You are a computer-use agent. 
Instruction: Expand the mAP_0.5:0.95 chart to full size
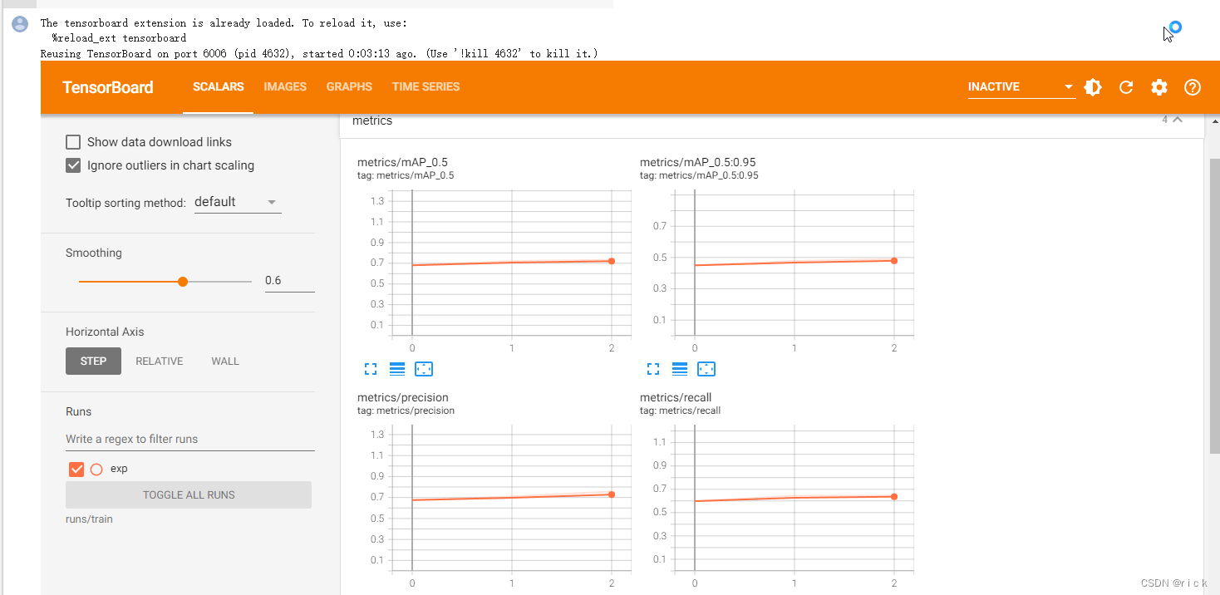click(x=653, y=369)
